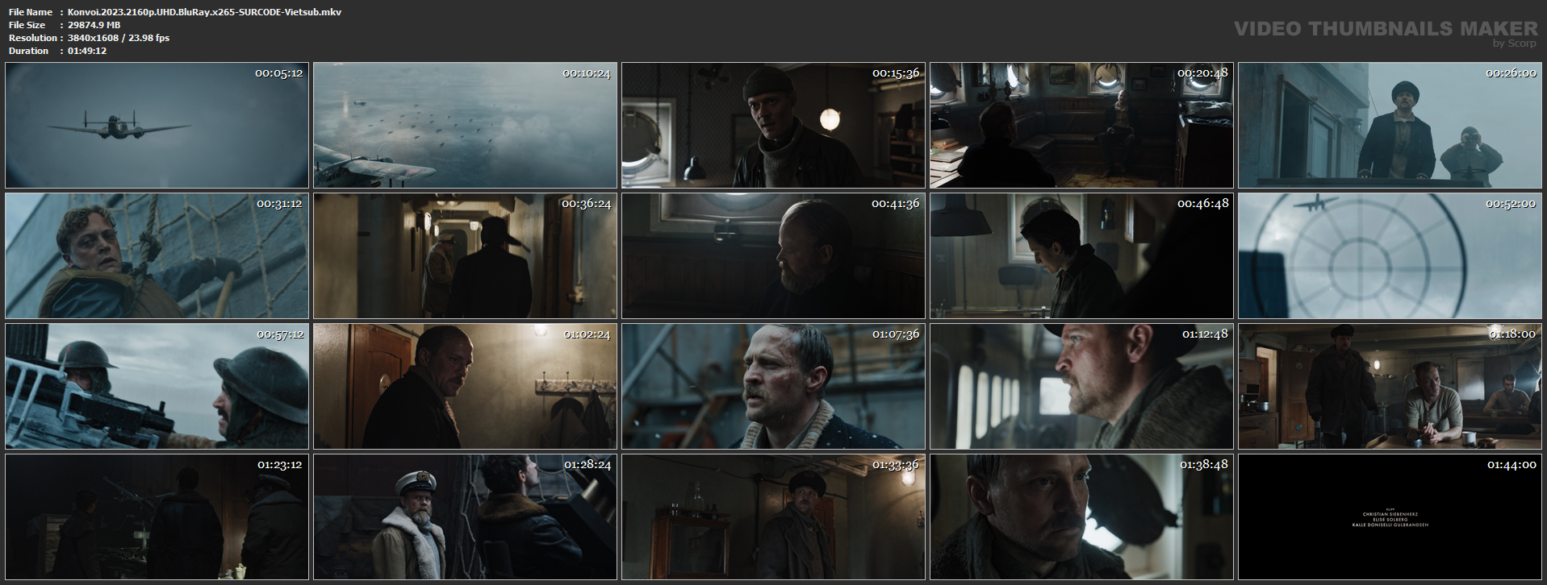This screenshot has height=585, width=1547.
Task: Click the thumbnail at 01:07:36
Action: click(774, 387)
